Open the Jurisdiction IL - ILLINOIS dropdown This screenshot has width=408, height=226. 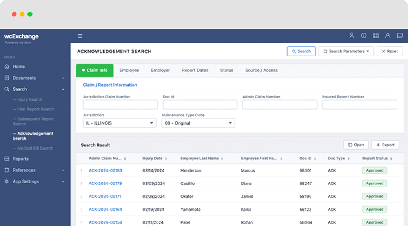point(119,123)
